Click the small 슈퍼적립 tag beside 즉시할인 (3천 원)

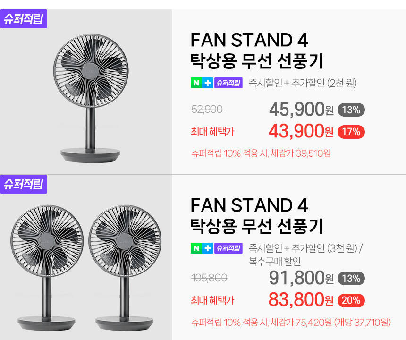228,248
